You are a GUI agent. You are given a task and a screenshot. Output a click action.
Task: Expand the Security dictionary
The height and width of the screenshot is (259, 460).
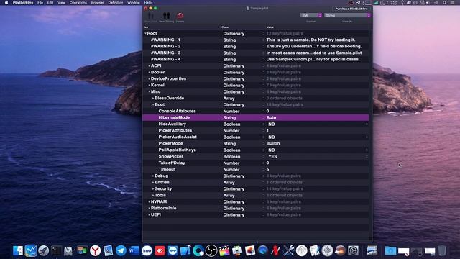(153, 188)
